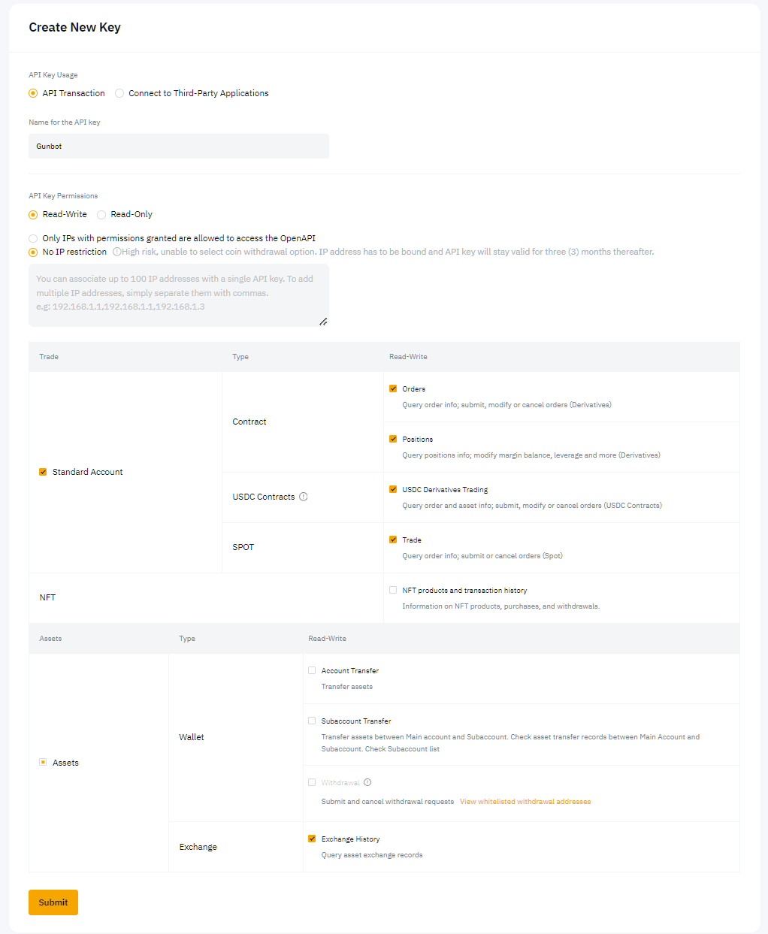Click the Trade column header
Screen dimensions: 768x934
point(49,357)
